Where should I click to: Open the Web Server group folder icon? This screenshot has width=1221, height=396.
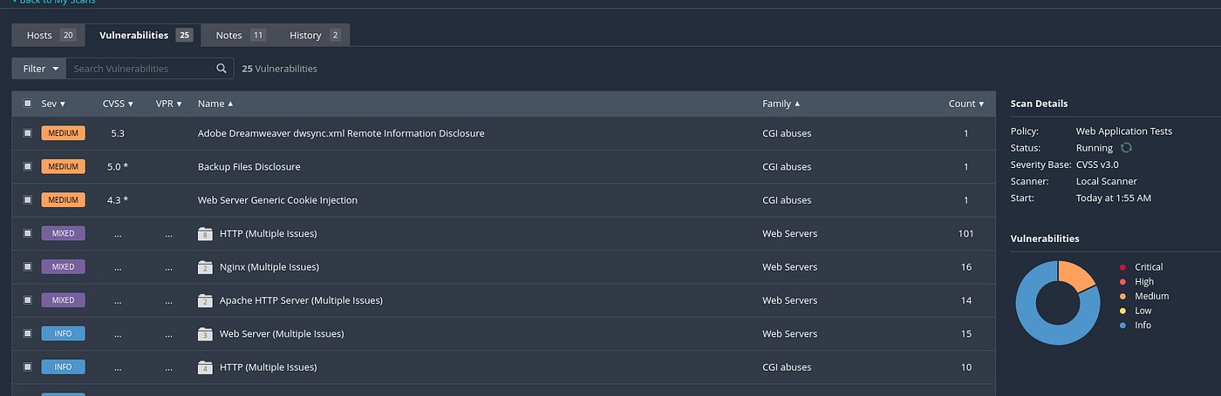(x=206, y=333)
